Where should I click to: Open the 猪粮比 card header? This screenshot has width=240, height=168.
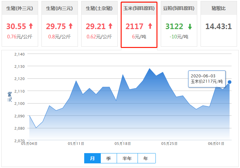[218, 8]
